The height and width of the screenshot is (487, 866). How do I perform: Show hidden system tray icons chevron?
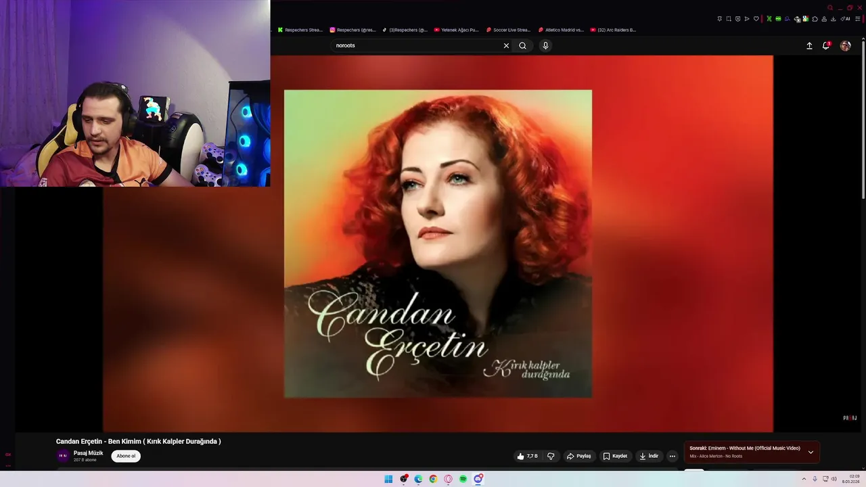click(x=804, y=479)
